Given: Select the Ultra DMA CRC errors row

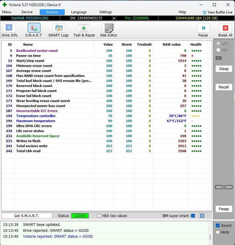Looking at the screenshot, I should tap(107, 126).
